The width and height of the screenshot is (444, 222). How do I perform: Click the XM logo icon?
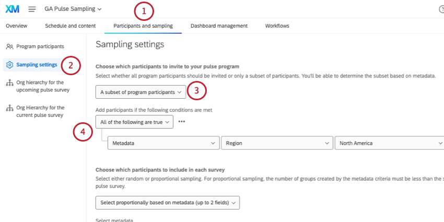(x=13, y=9)
